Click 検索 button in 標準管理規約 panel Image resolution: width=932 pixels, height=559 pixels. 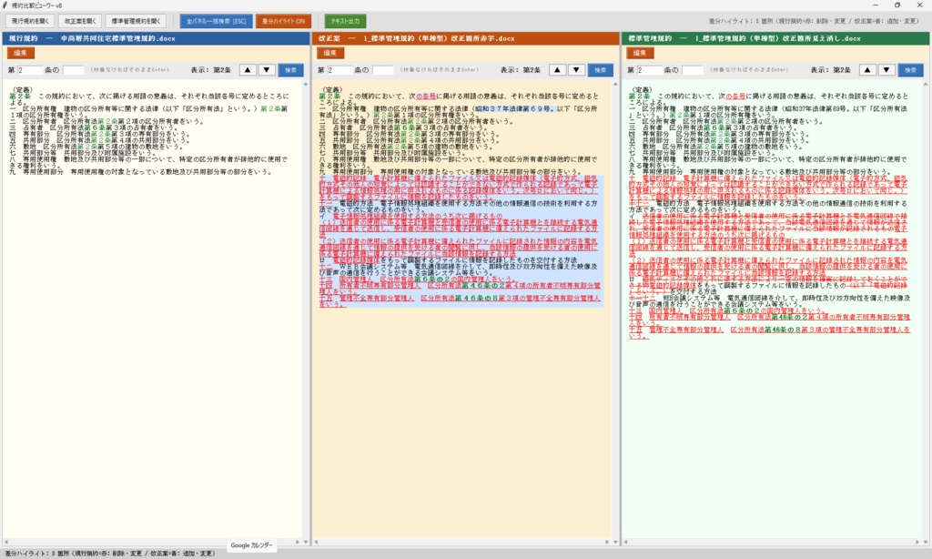pos(910,70)
